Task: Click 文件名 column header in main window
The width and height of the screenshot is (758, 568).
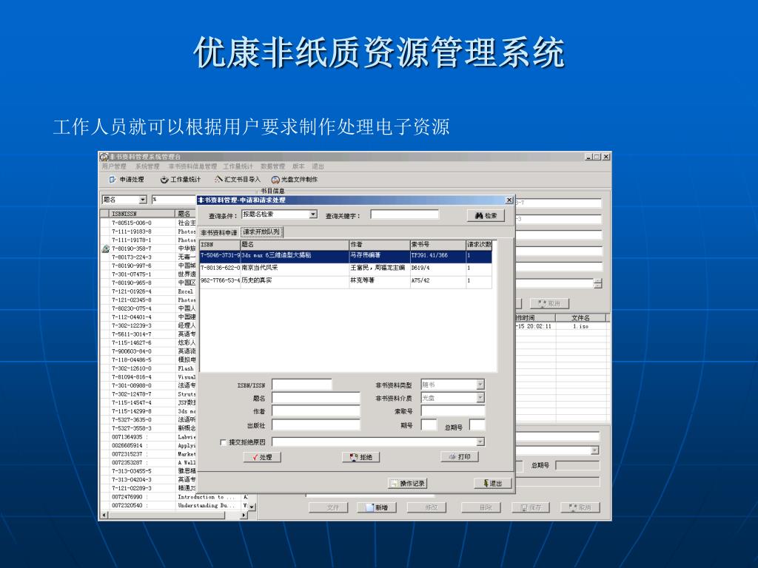Action: pyautogui.click(x=581, y=318)
